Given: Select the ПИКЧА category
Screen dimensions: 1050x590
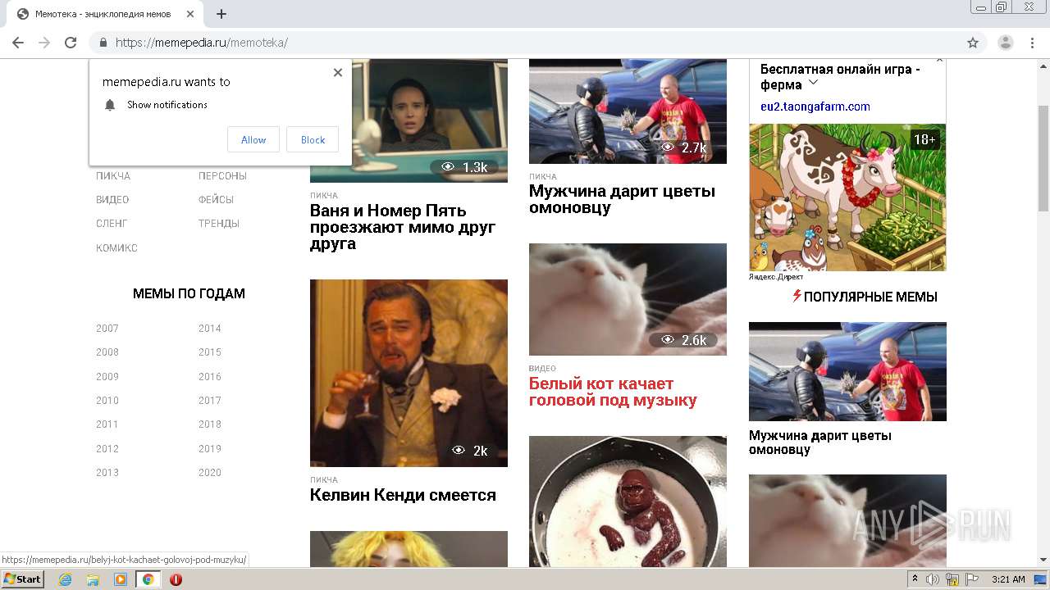Looking at the screenshot, I should (x=113, y=176).
